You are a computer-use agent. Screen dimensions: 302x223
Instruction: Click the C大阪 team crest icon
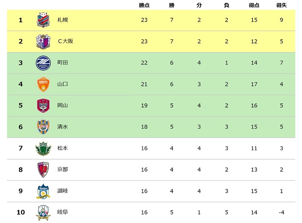coord(43,42)
